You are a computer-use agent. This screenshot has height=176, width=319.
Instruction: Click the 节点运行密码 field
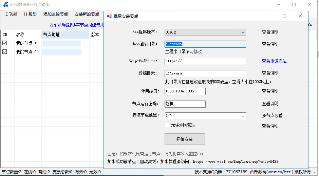(x=185, y=104)
